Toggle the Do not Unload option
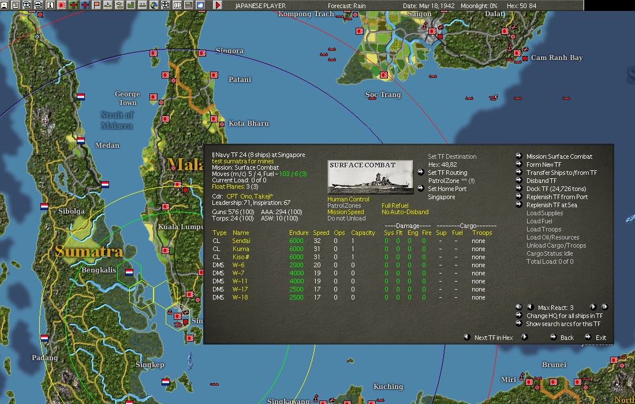 point(346,218)
